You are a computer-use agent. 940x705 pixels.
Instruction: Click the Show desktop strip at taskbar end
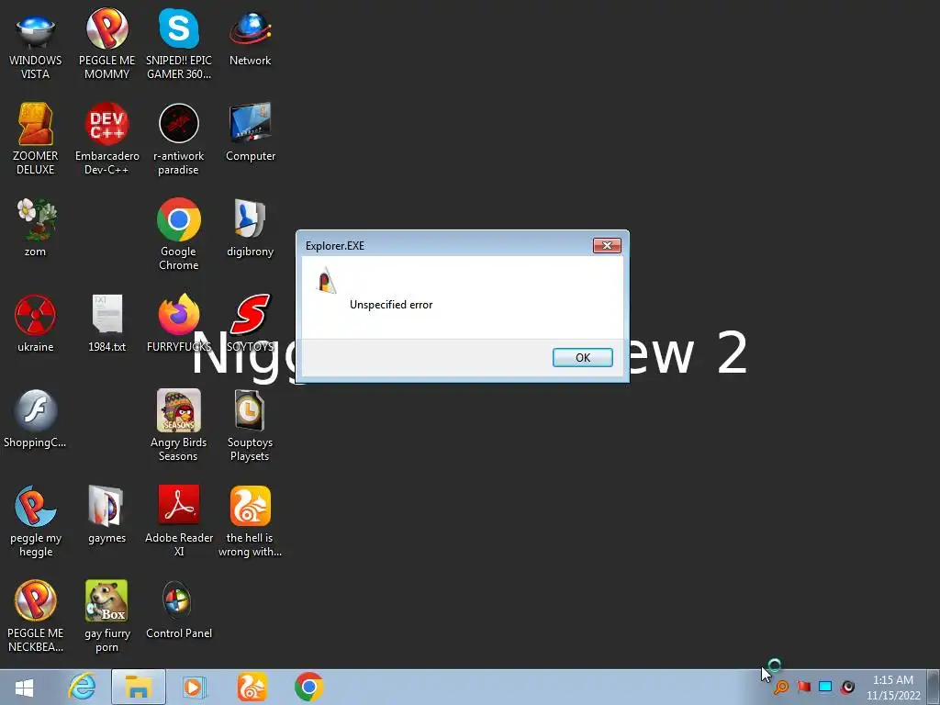(934, 687)
